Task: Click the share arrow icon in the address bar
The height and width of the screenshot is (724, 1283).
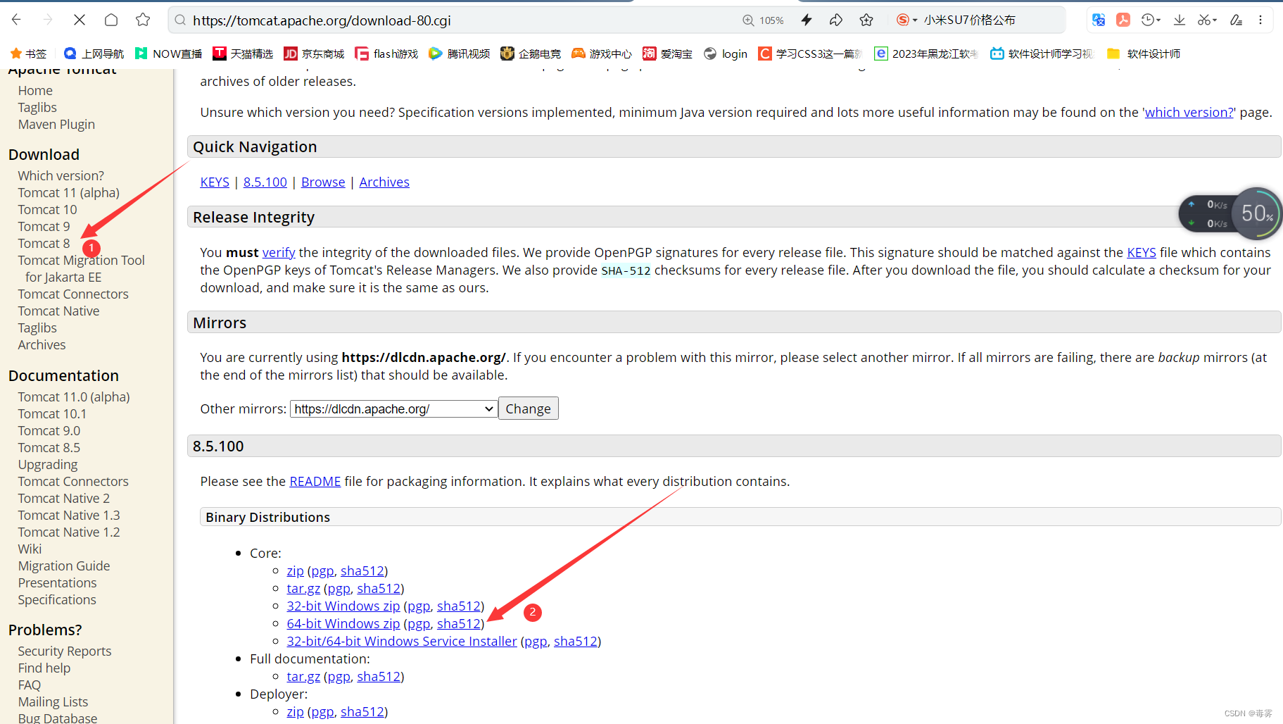Action: [836, 20]
